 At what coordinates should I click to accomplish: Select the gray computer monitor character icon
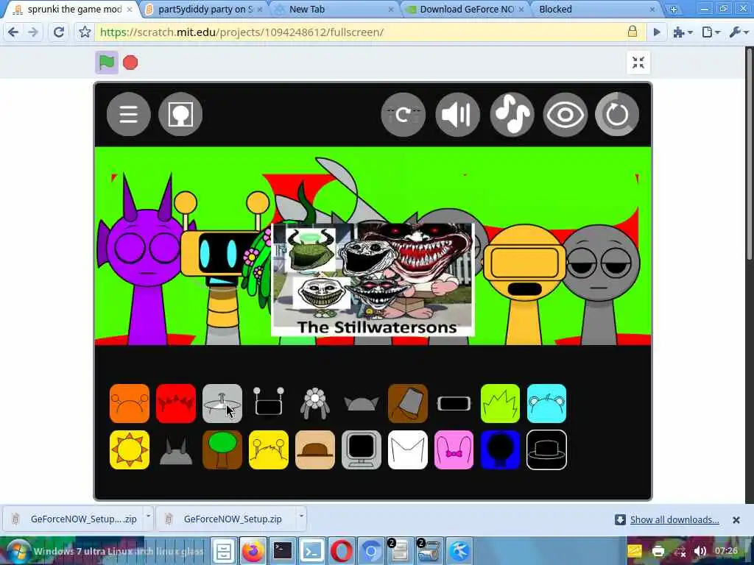point(362,450)
